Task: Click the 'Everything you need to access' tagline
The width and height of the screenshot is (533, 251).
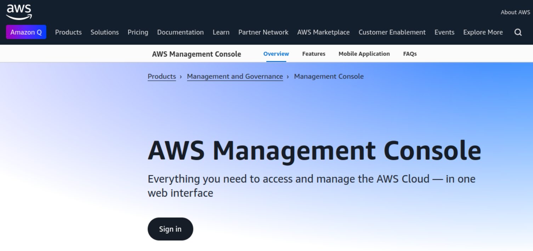Action: pyautogui.click(x=312, y=186)
